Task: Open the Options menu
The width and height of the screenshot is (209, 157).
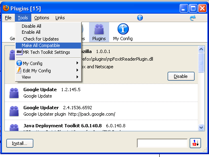Action: click(x=42, y=18)
